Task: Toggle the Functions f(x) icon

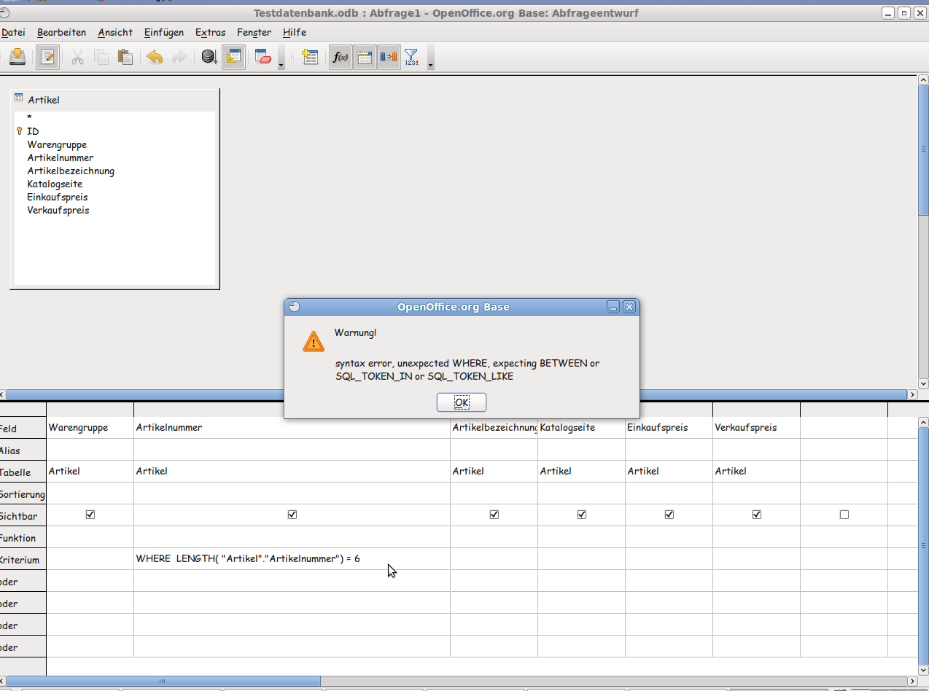Action: 340,57
